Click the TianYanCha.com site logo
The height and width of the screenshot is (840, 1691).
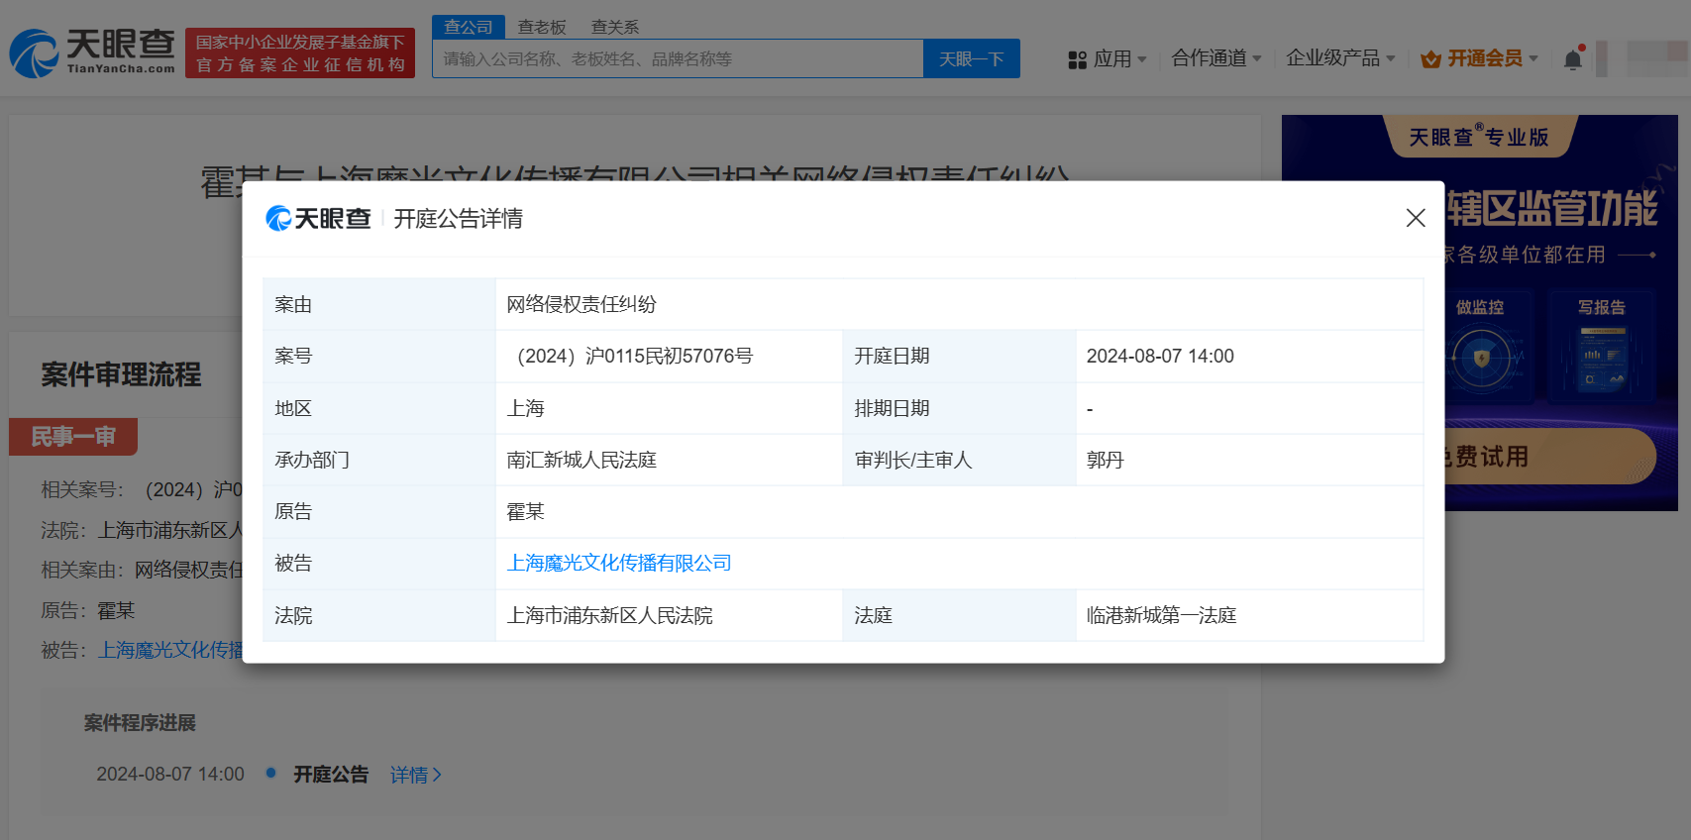(92, 52)
